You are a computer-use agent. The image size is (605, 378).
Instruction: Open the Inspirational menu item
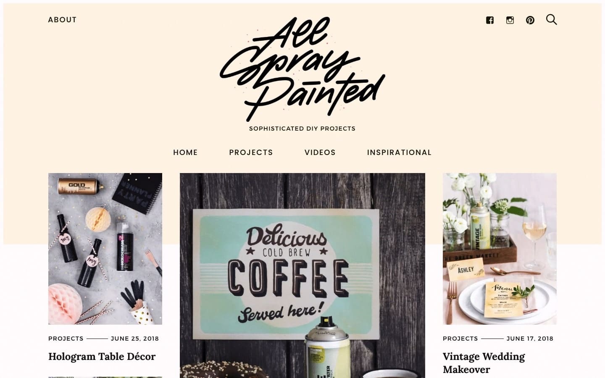click(399, 152)
